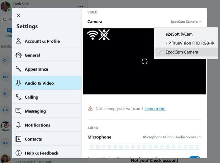Open the three-dots menu beside Parth Shah
The height and width of the screenshot is (163, 220).
pos(81,7)
